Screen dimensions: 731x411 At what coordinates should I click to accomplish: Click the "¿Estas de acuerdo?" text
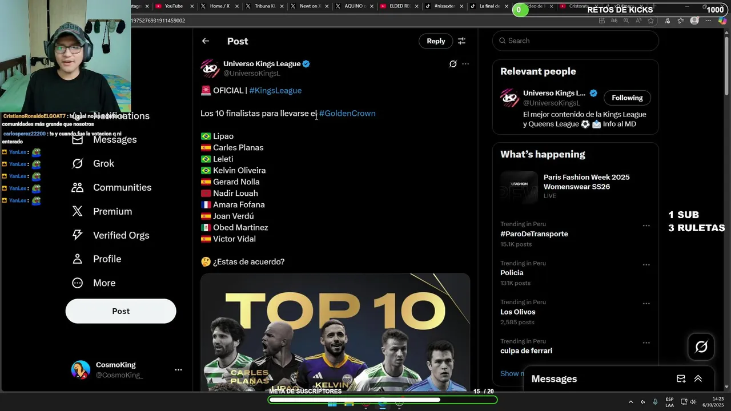click(248, 261)
